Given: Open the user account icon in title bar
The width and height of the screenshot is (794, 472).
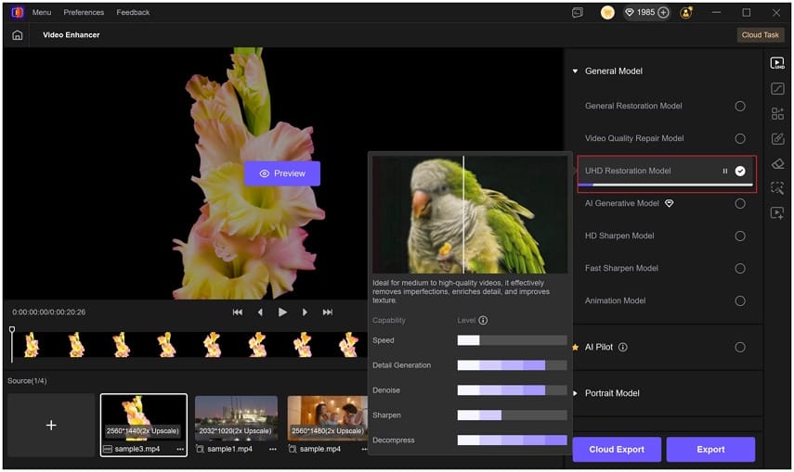Looking at the screenshot, I should coord(686,13).
